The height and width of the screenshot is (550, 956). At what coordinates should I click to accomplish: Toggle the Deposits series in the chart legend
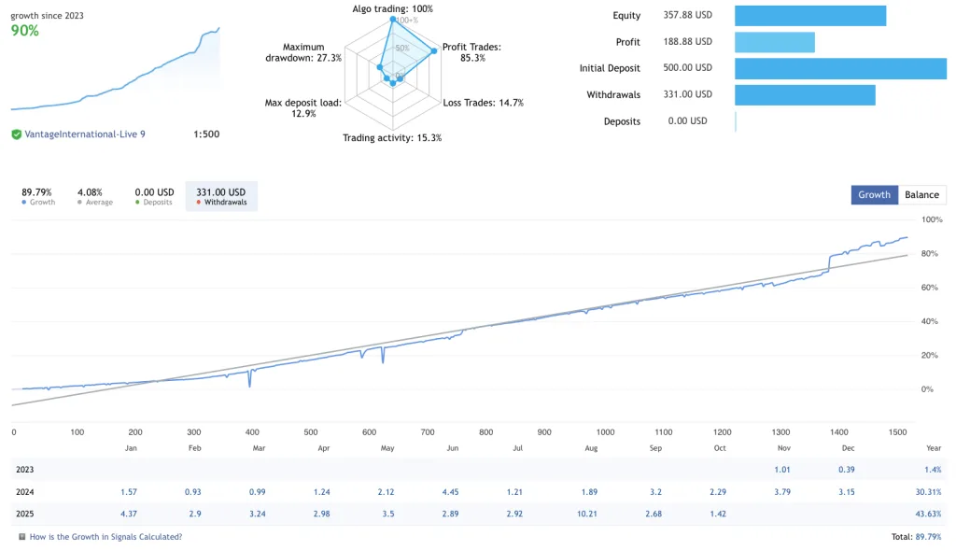(153, 196)
